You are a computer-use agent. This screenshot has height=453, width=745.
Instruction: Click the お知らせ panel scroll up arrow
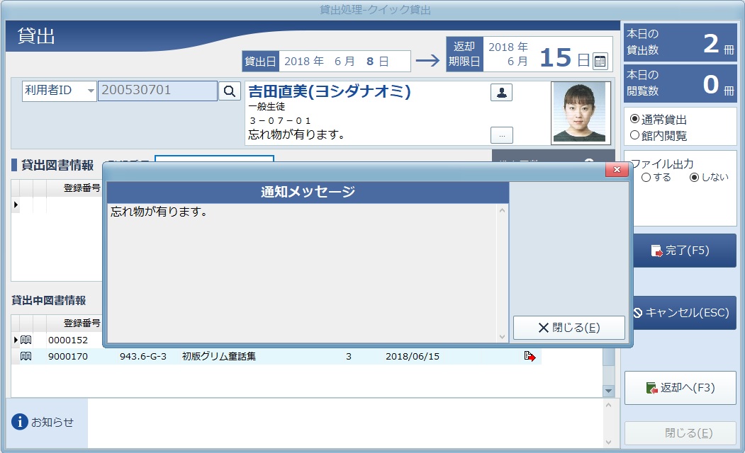point(608,406)
